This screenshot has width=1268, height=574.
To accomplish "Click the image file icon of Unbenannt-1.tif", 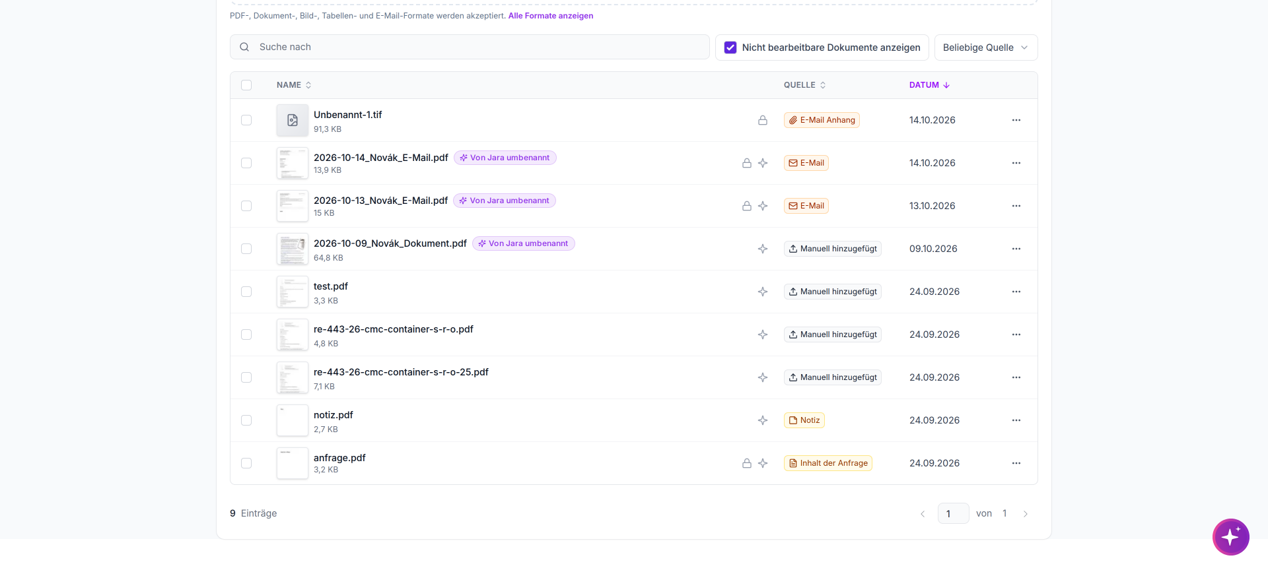I will [x=293, y=120].
